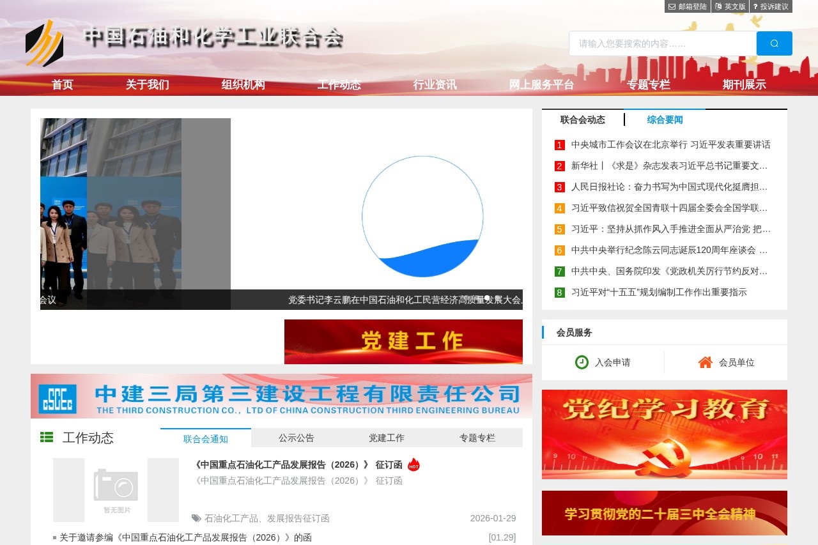Image resolution: width=818 pixels, height=545 pixels.
Task: Click the loading circle wave graphic
Action: point(422,217)
